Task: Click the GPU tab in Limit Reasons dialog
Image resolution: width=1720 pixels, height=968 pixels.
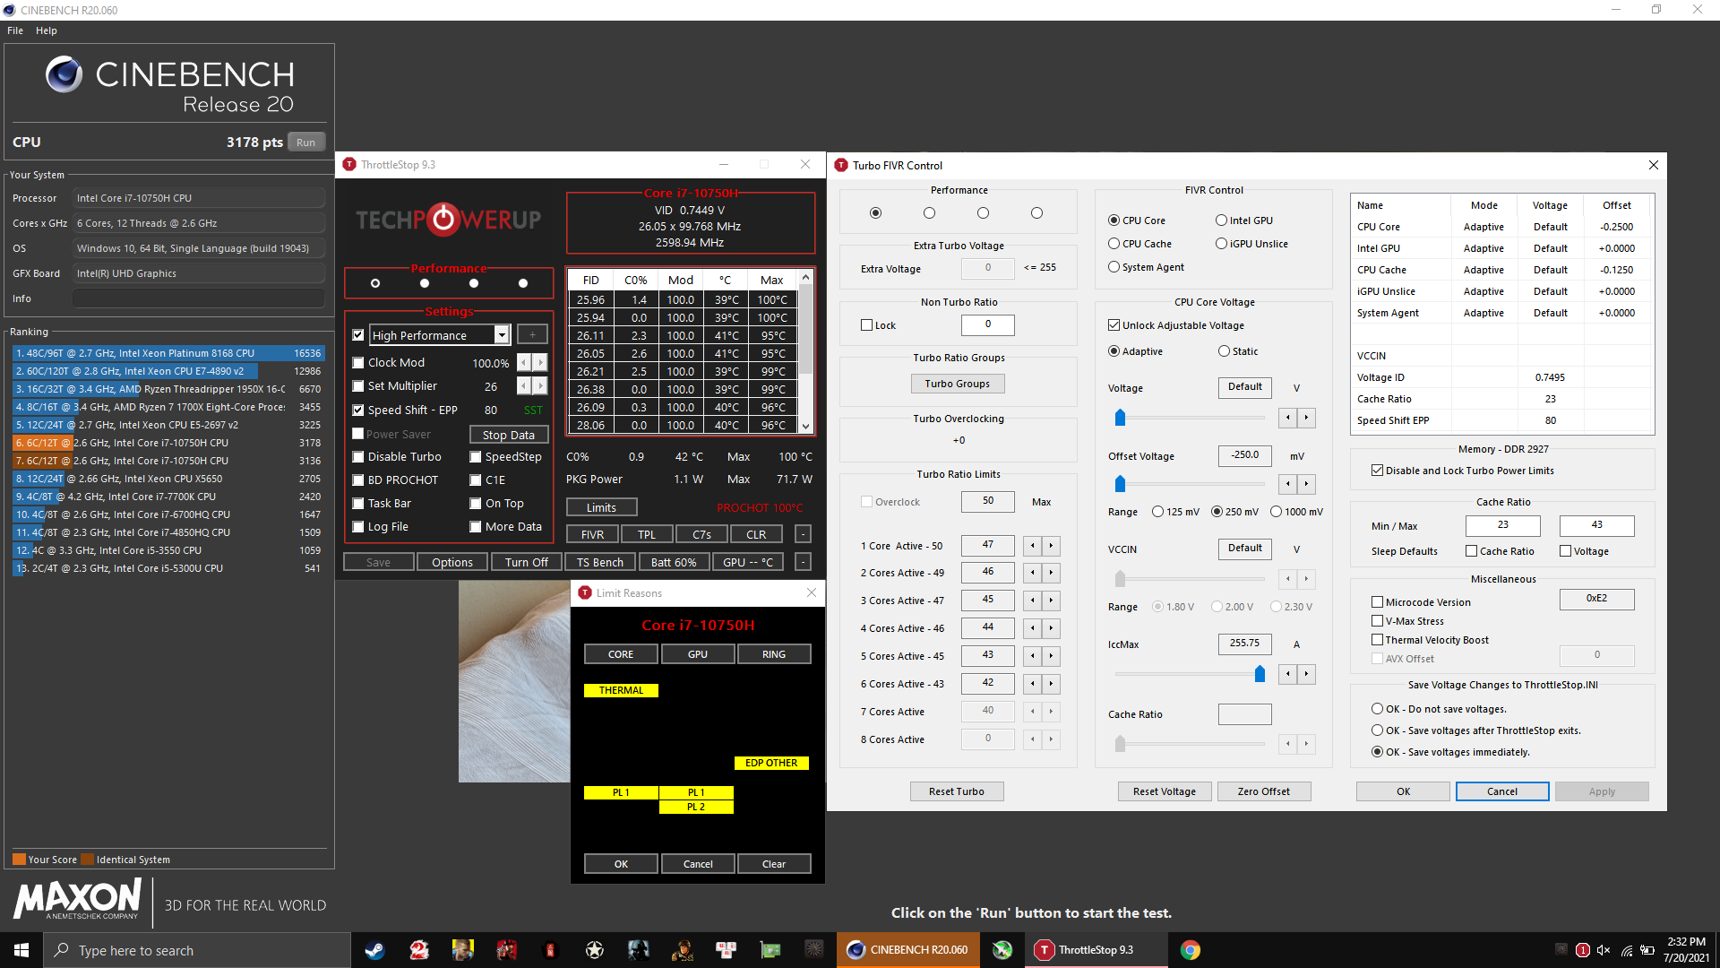Action: coord(697,653)
